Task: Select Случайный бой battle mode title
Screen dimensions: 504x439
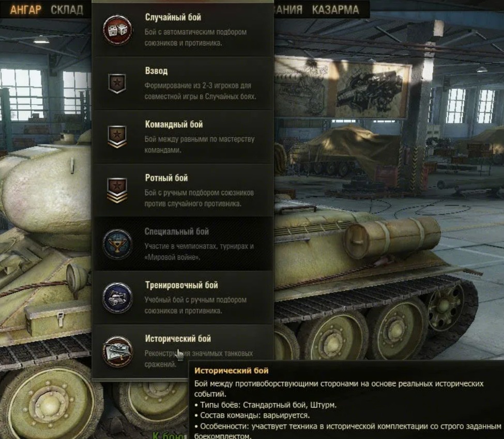Action: point(173,17)
